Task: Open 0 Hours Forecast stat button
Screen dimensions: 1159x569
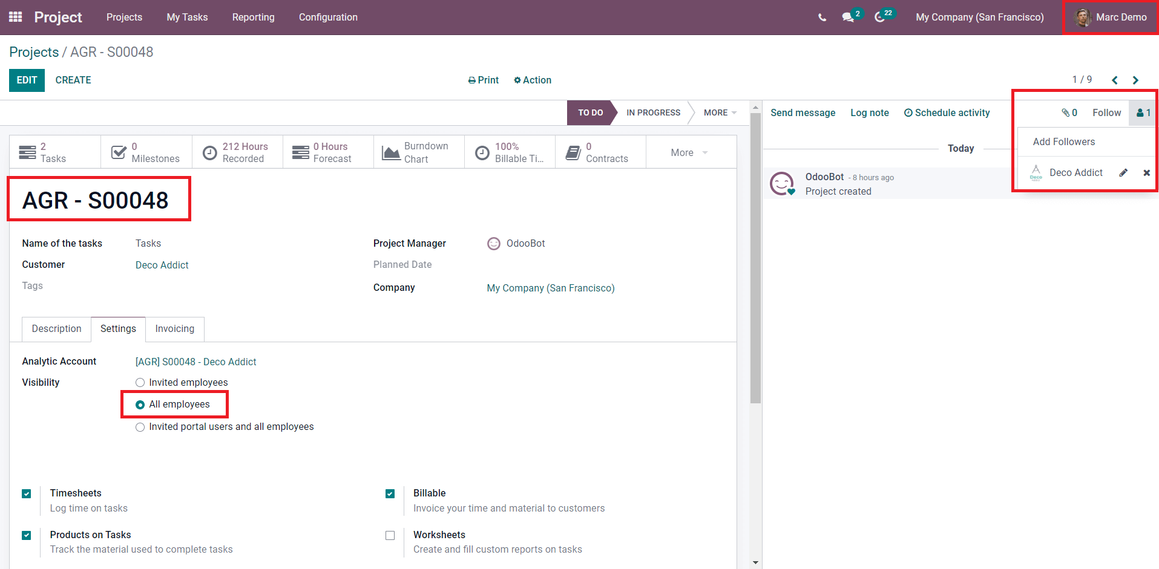Action: point(328,152)
